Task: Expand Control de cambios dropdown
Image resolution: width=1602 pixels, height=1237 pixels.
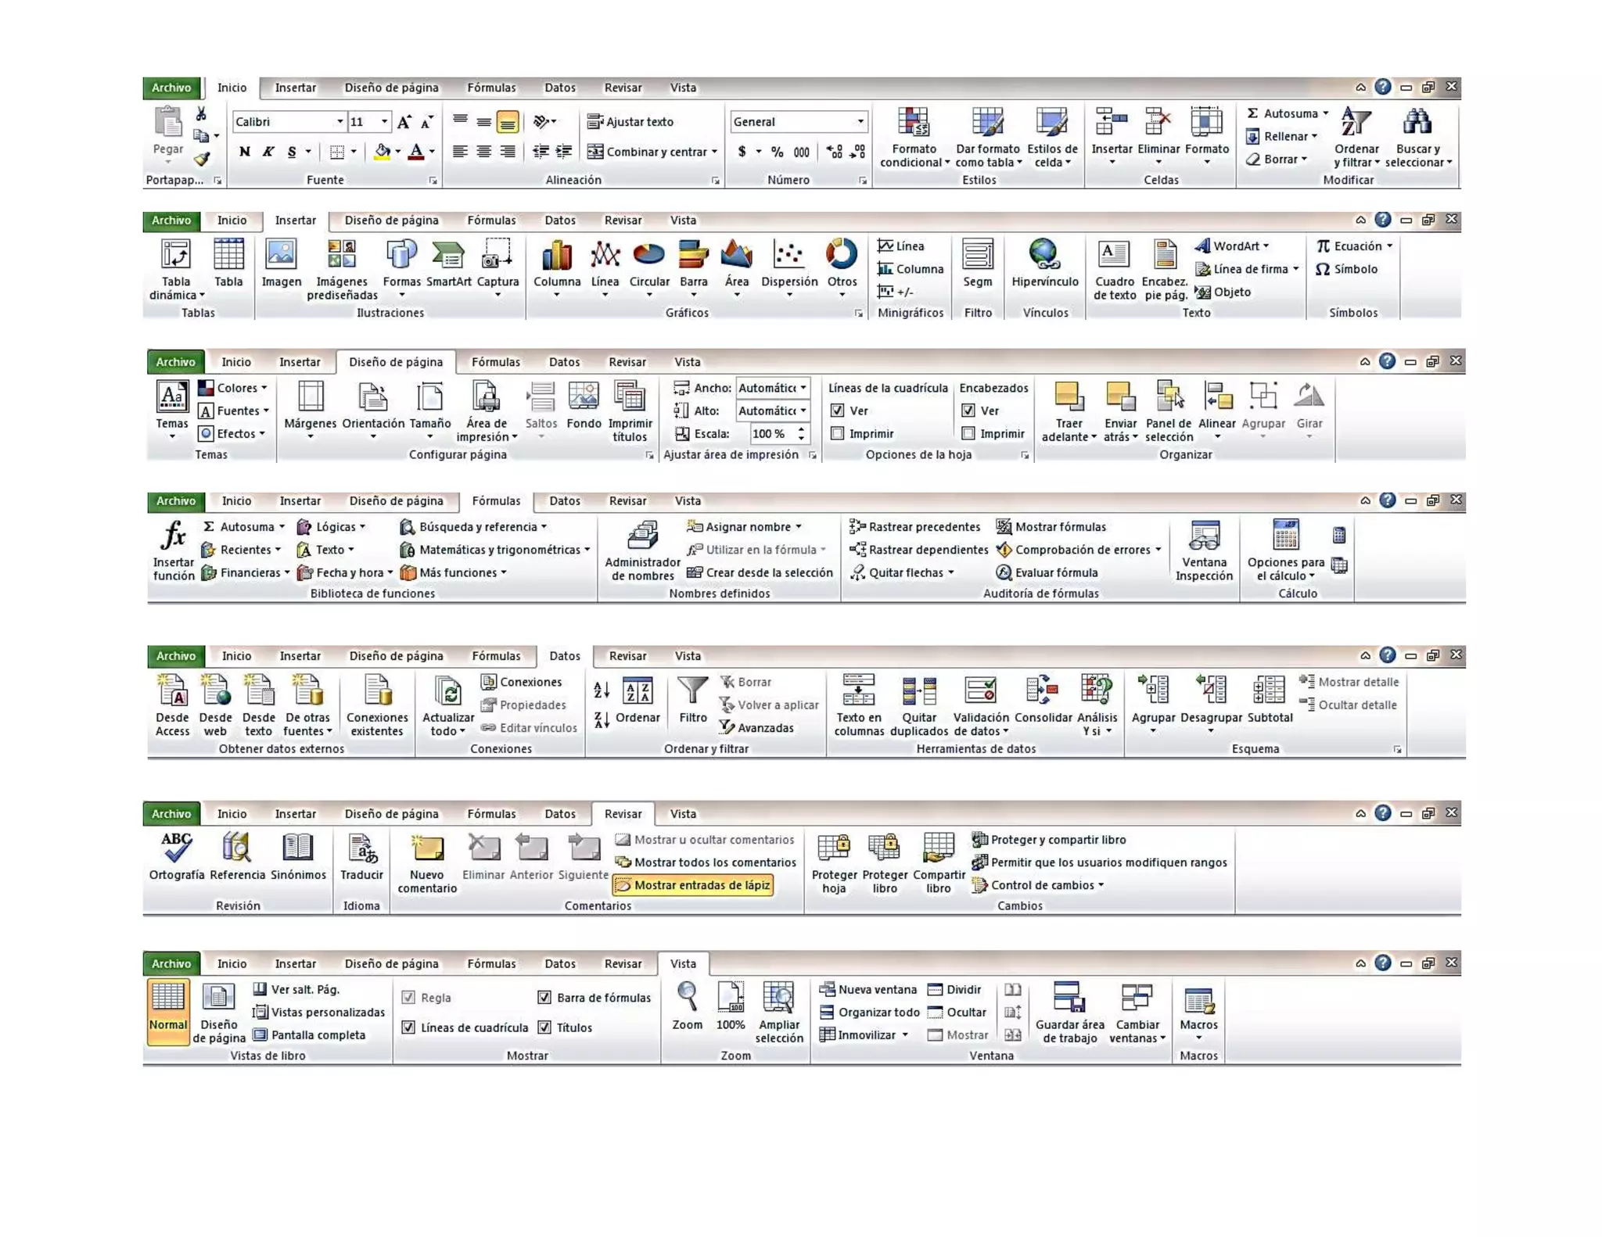Action: (1100, 885)
